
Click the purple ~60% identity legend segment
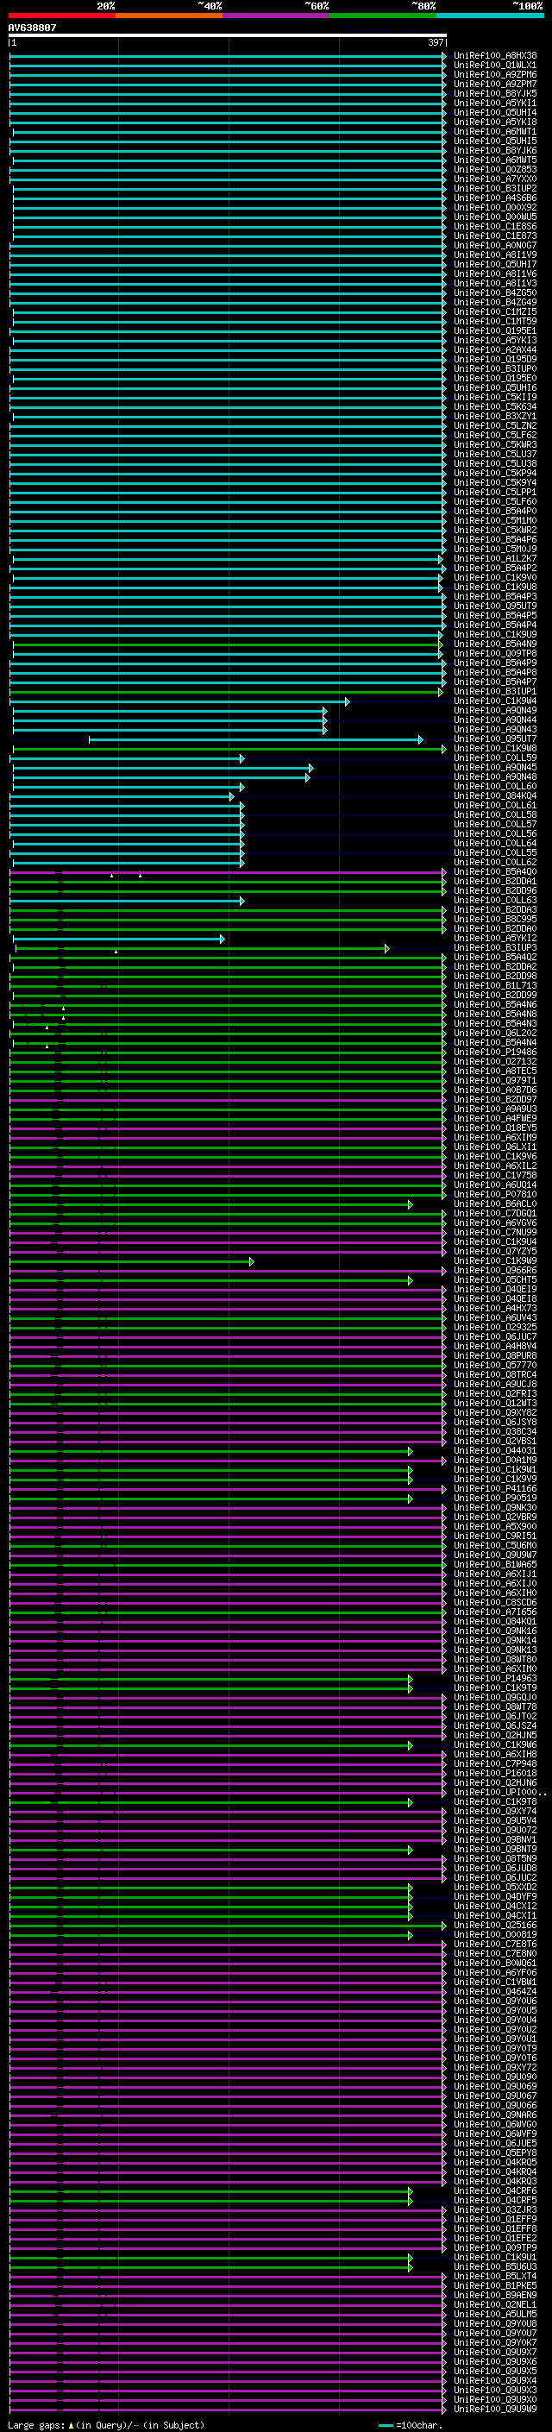coord(277,16)
